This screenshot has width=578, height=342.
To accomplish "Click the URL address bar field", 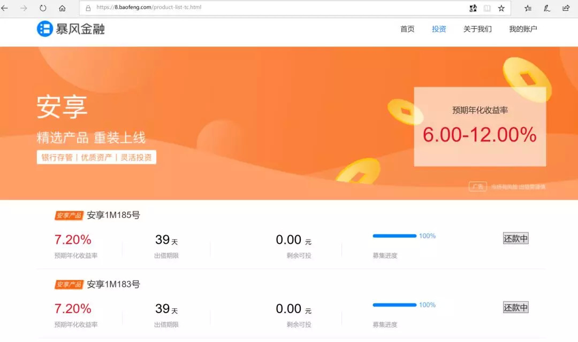I will (x=268, y=8).
